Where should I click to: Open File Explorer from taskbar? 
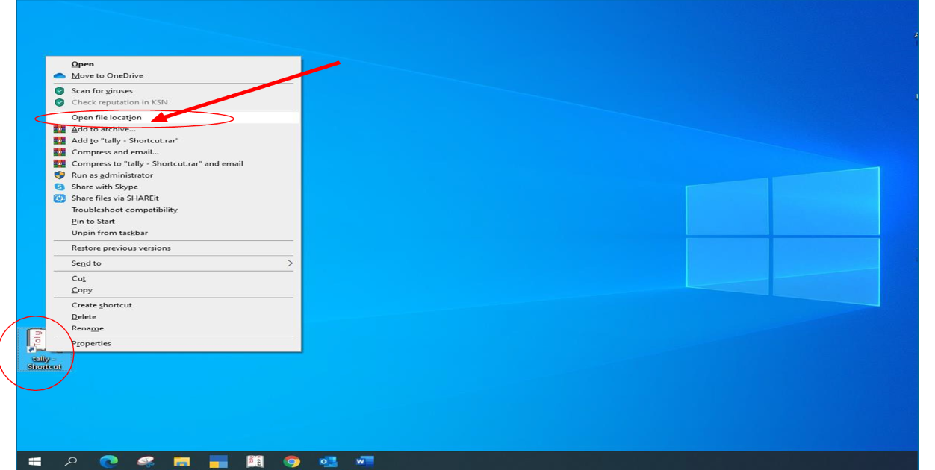point(181,461)
